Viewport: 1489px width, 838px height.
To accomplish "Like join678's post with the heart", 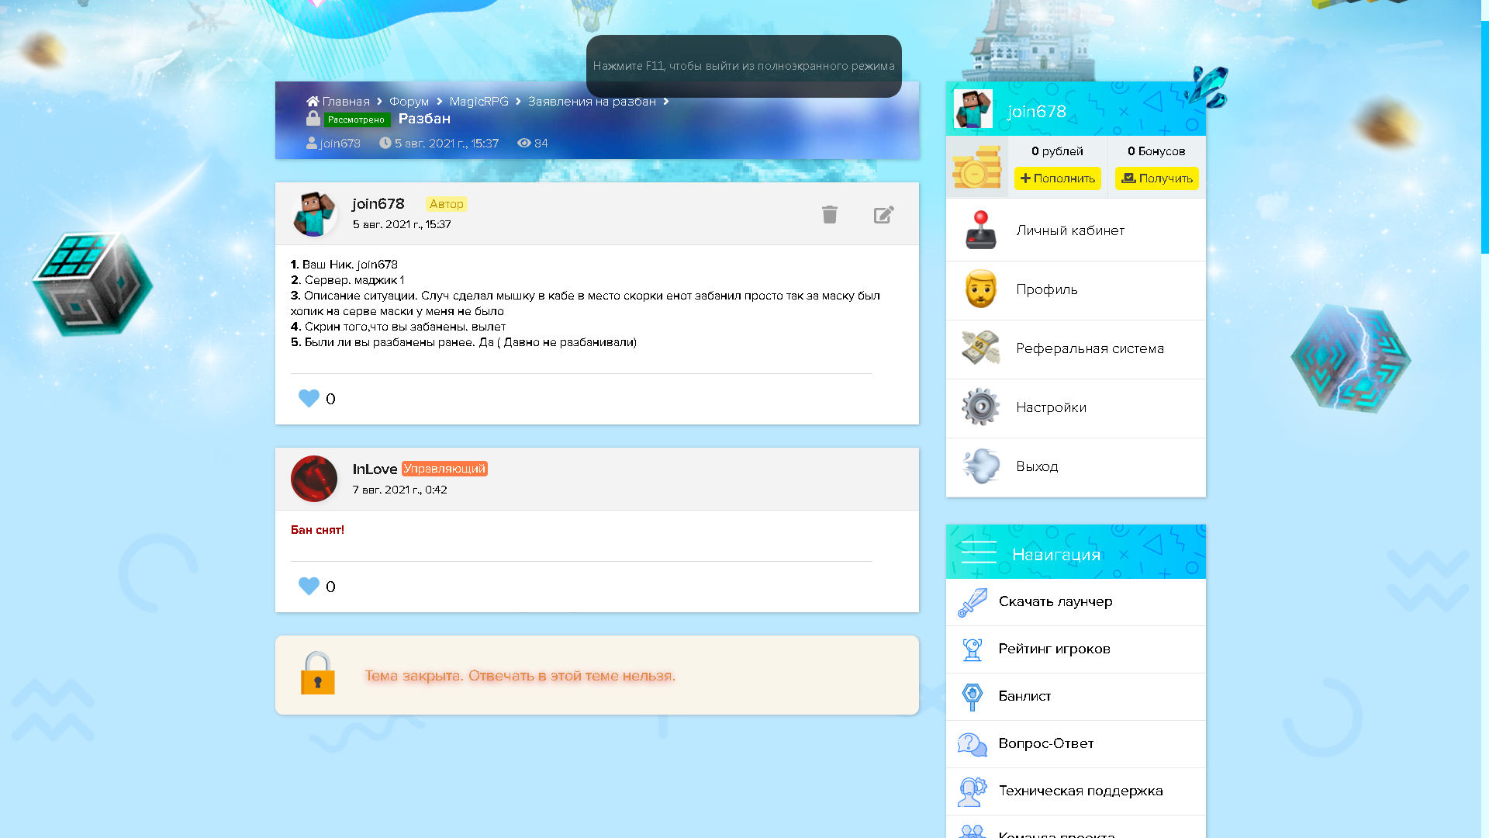I will pos(309,398).
